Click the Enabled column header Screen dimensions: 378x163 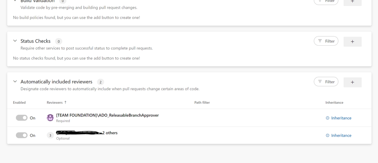(19, 103)
